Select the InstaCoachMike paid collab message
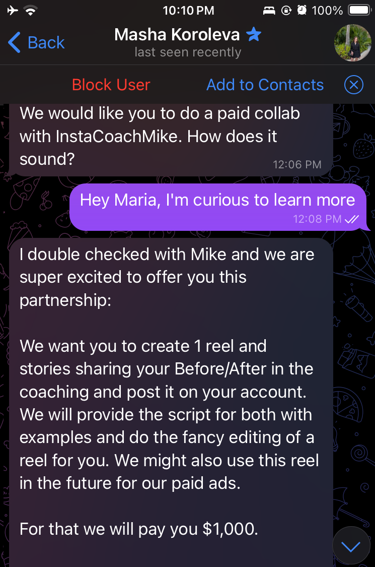Viewport: 375px width, 567px height. pos(171,140)
